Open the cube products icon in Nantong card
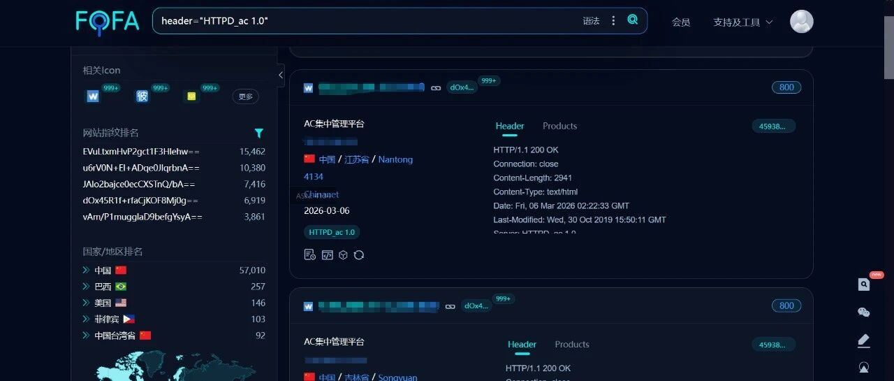 [343, 255]
